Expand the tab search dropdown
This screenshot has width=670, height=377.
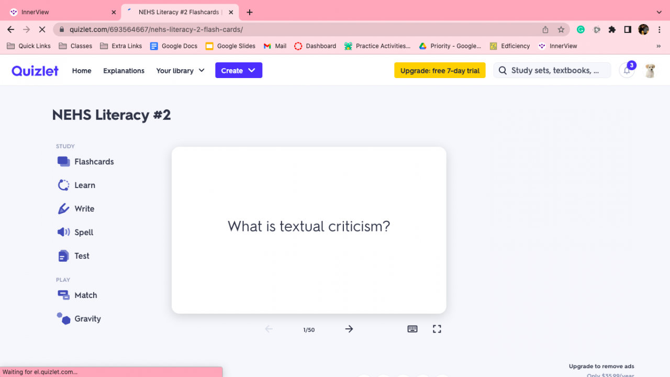(659, 12)
